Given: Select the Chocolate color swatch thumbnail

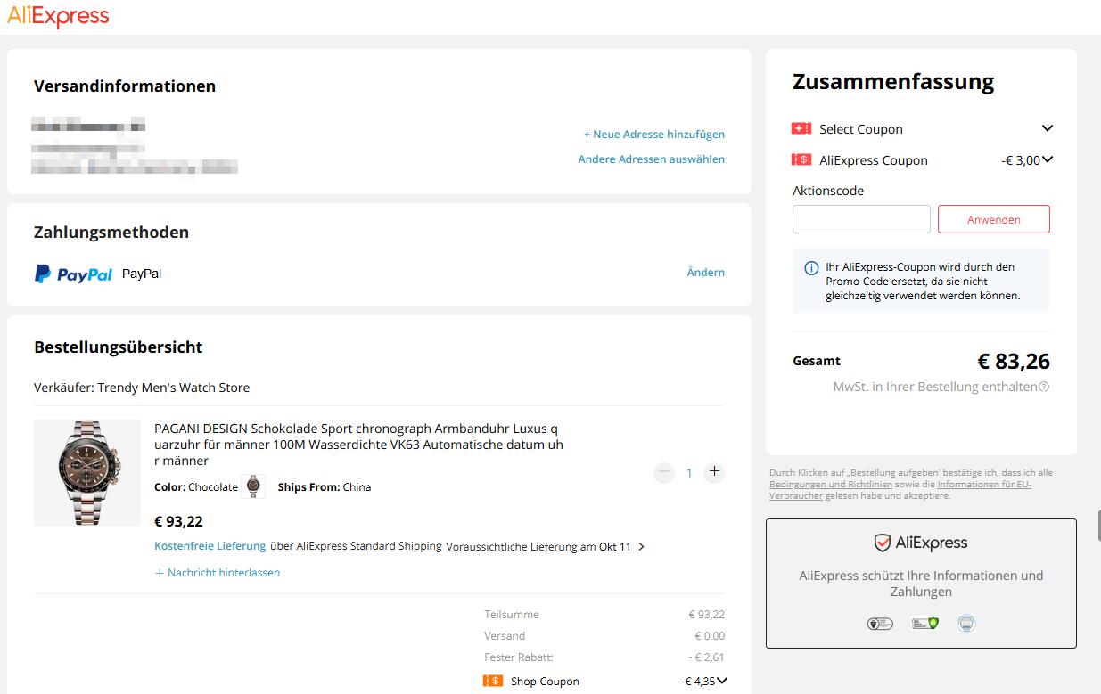Looking at the screenshot, I should 253,486.
